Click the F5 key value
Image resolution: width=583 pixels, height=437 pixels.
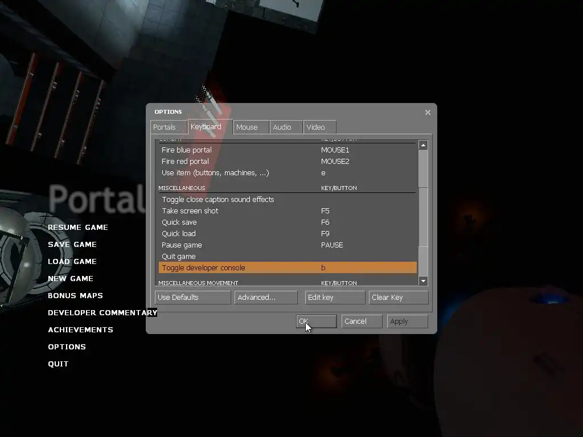(325, 211)
